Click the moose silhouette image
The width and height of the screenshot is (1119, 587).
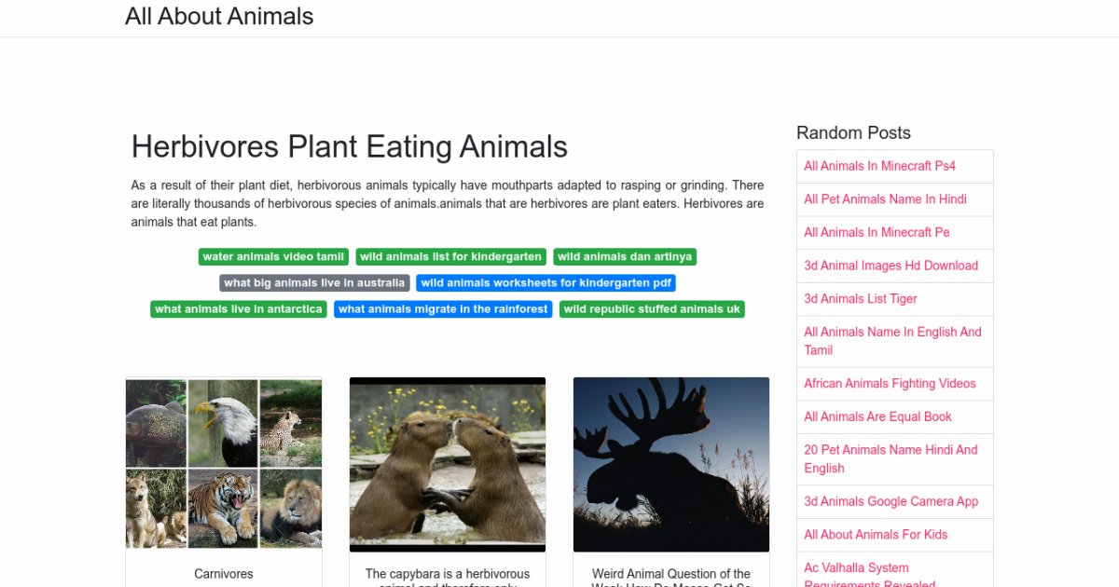[671, 463]
